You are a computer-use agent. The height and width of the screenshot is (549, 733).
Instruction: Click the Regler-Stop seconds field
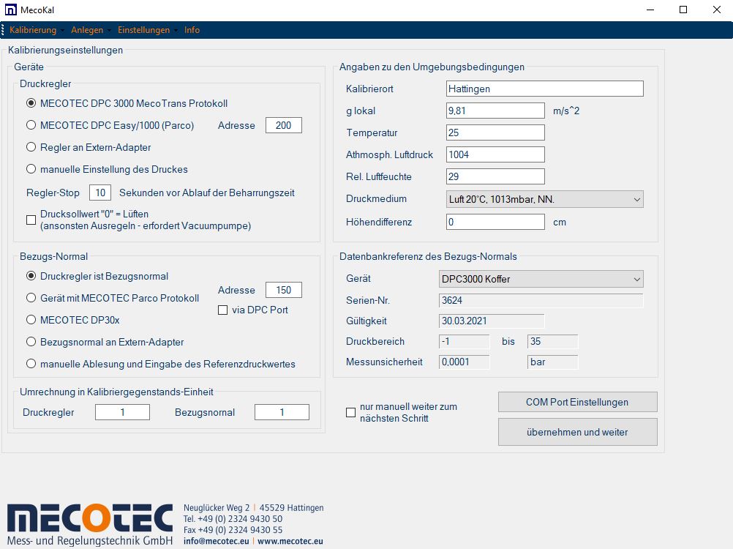pyautogui.click(x=100, y=193)
